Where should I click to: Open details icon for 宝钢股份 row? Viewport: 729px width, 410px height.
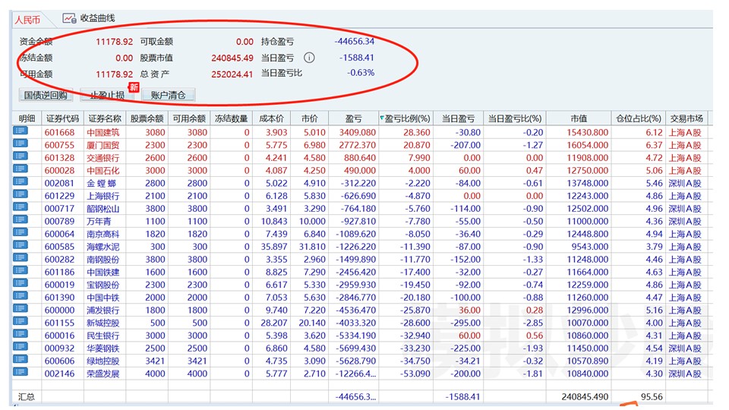tap(21, 283)
